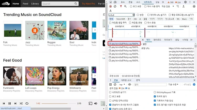Open the 페이로드 request tab
The image size is (197, 110).
pyautogui.click(x=157, y=40)
